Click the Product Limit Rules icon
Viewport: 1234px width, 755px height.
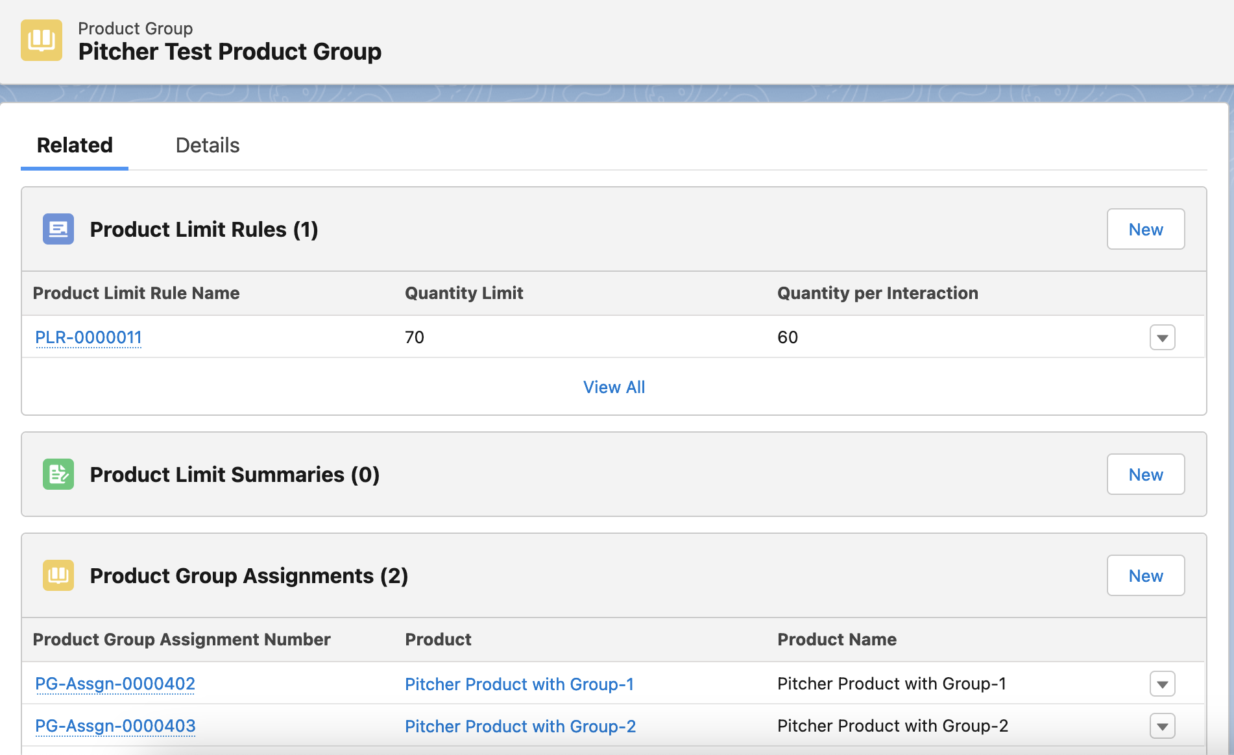click(58, 229)
